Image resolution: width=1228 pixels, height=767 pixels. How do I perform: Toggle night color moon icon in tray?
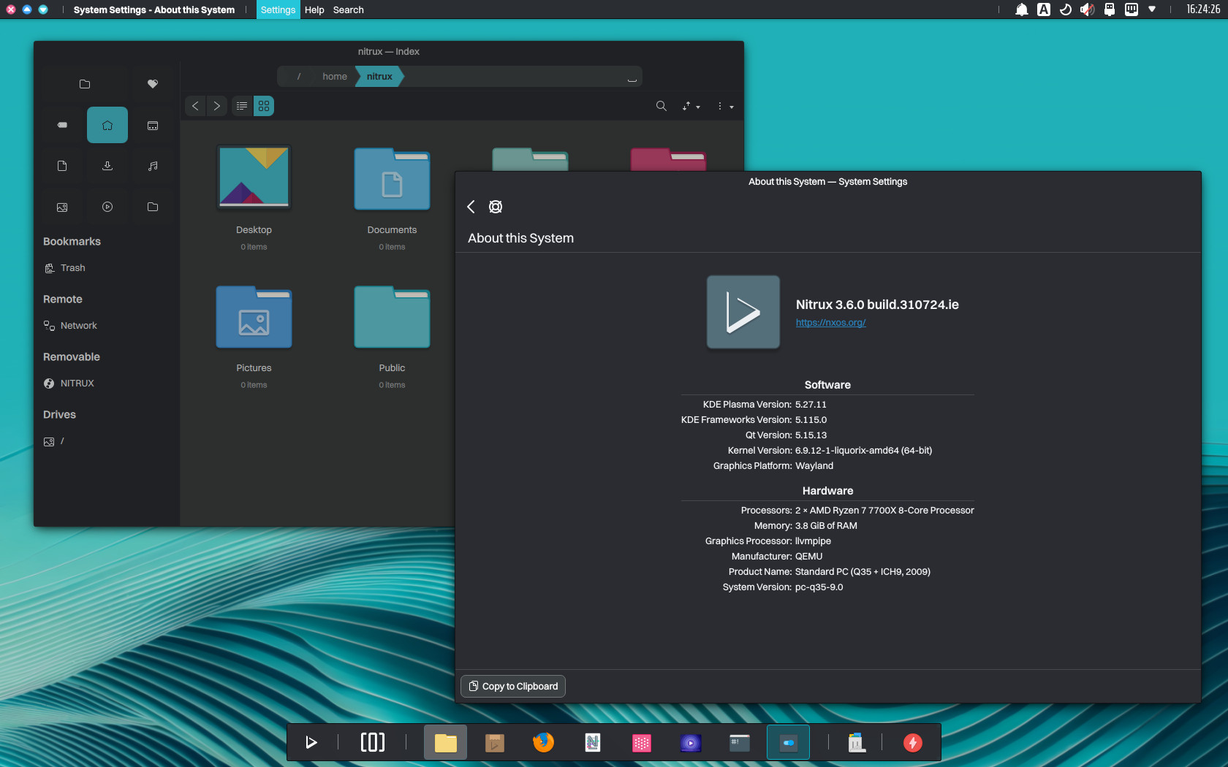(1066, 9)
